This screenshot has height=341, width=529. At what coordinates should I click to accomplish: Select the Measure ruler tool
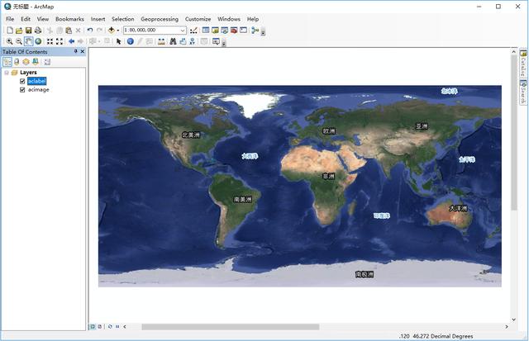tap(161, 41)
